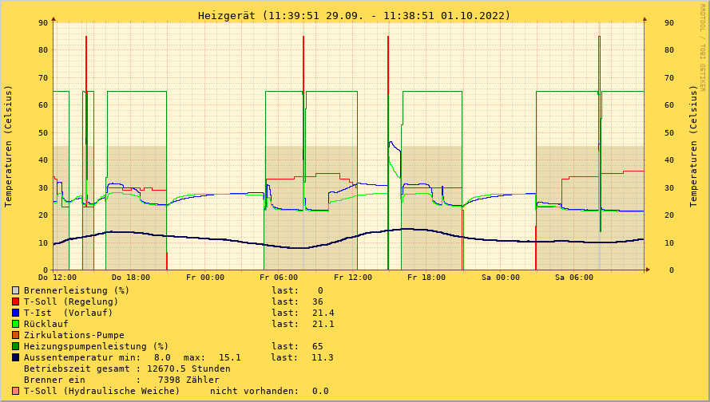Click the Brennerleistung legend color box
The width and height of the screenshot is (710, 402).
pyautogui.click(x=16, y=290)
